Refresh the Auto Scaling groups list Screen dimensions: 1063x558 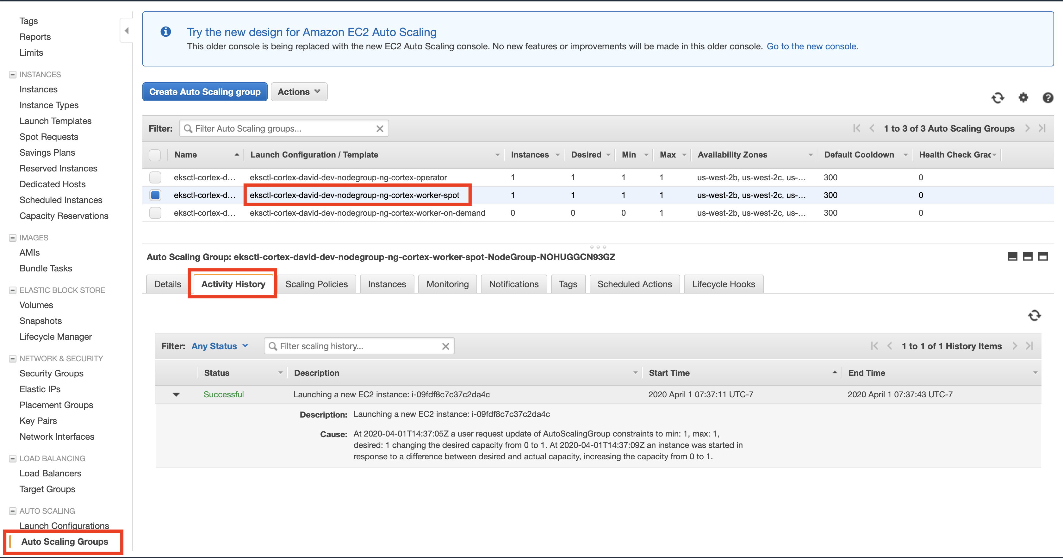998,98
